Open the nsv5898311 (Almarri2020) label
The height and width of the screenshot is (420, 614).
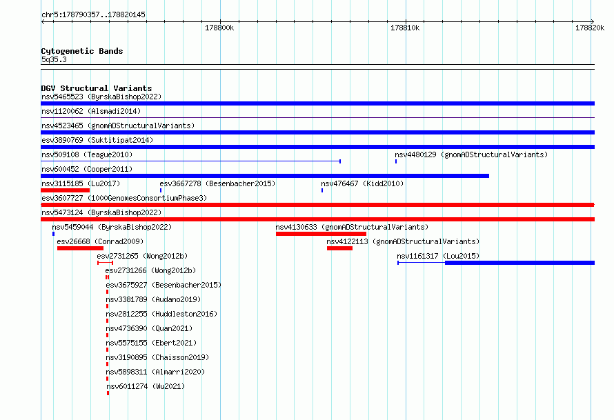click(155, 372)
